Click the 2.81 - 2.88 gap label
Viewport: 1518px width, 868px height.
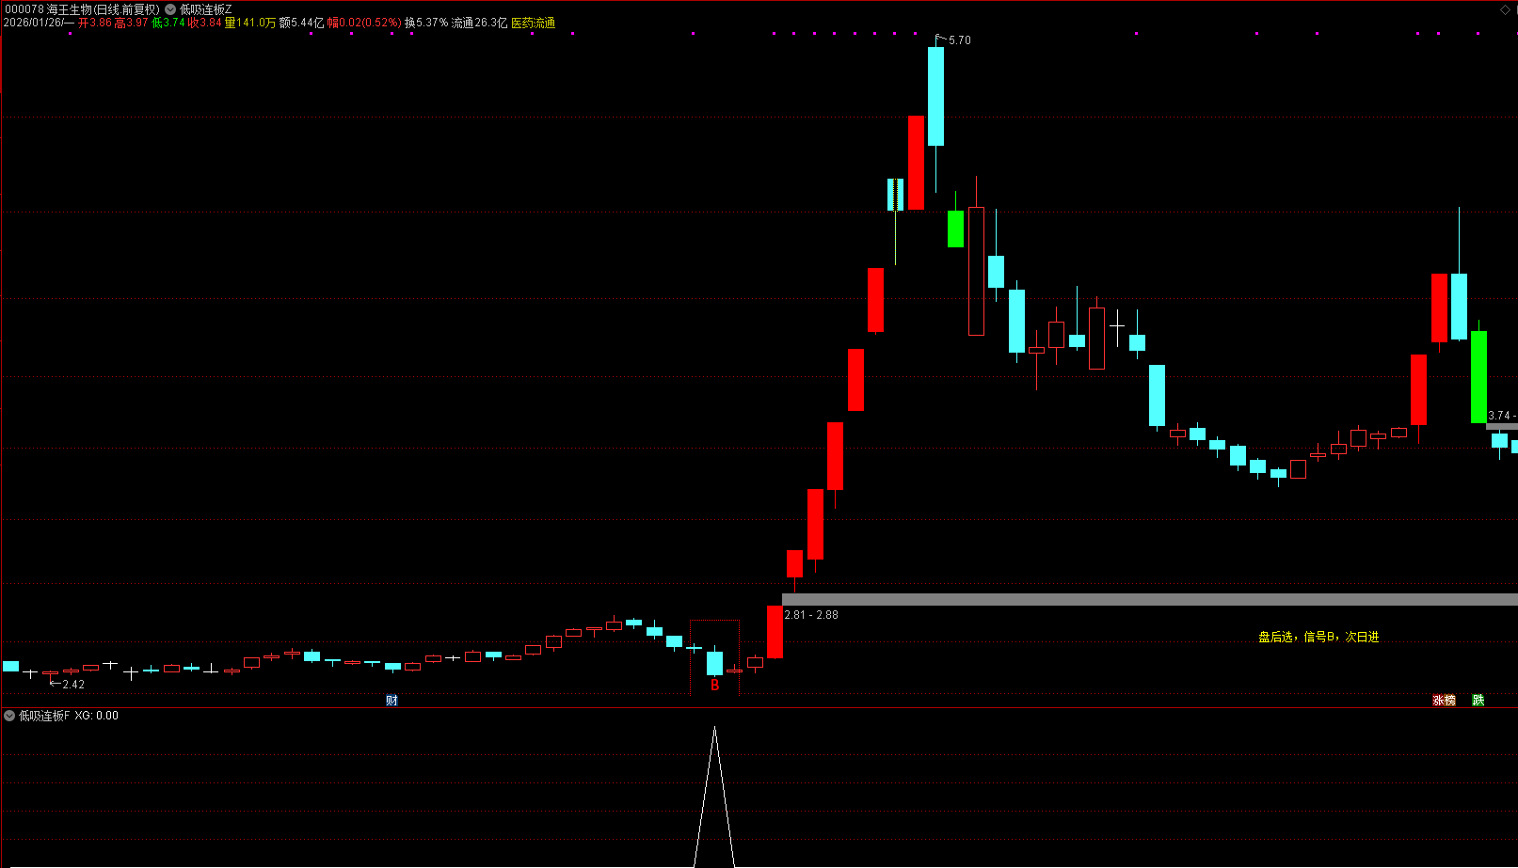(811, 615)
